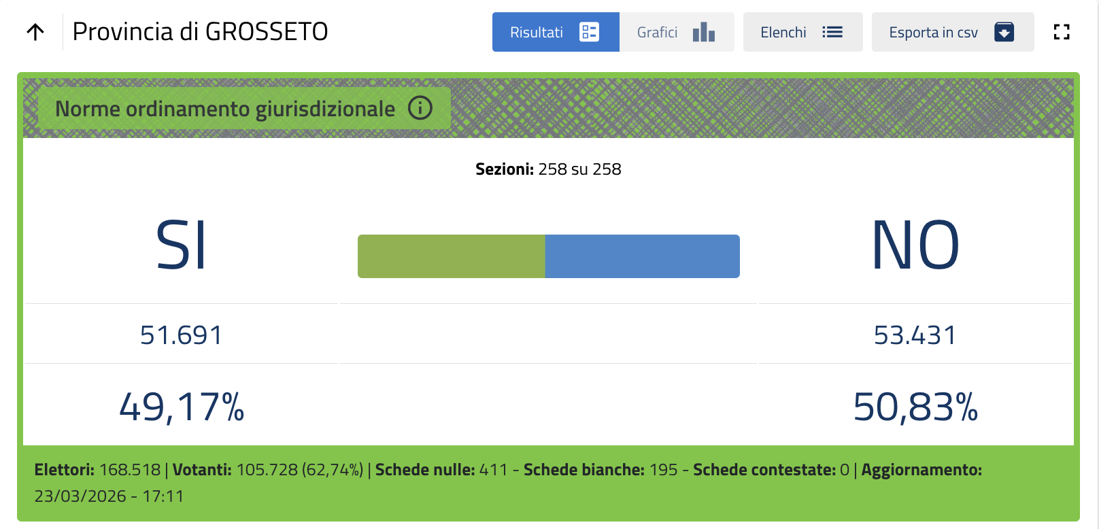Open the info icon beside Norme ordinamento giurisdizionale
Screen dimensions: 1099x529
(420, 108)
